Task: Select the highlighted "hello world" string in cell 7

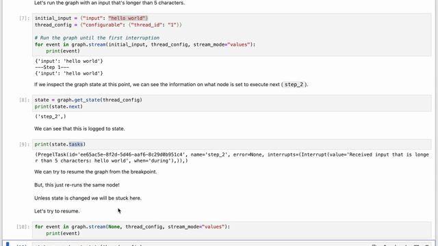Action: coord(127,18)
